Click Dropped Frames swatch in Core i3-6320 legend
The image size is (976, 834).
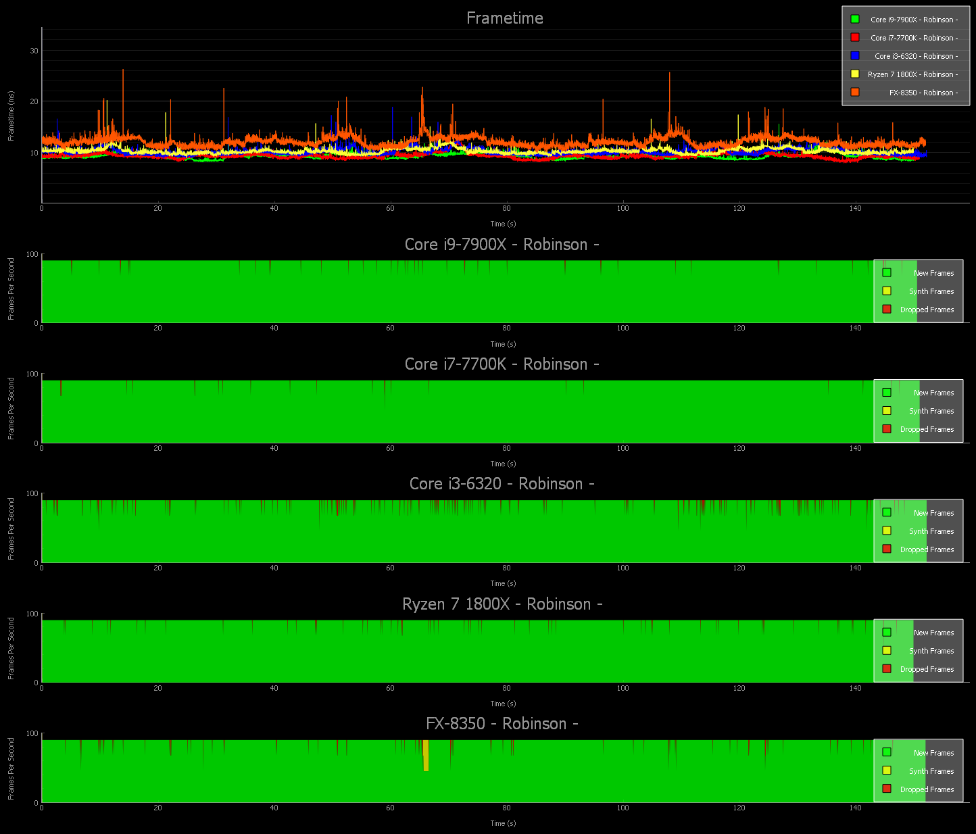(x=887, y=549)
